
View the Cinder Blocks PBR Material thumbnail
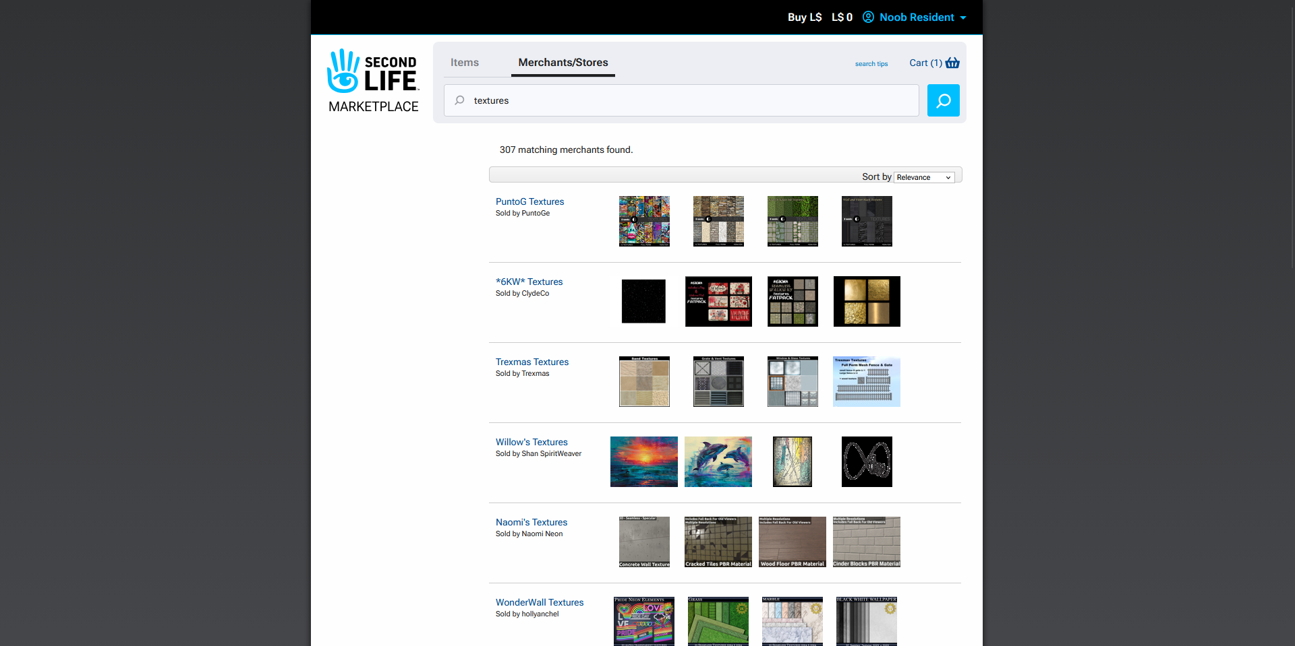(866, 542)
